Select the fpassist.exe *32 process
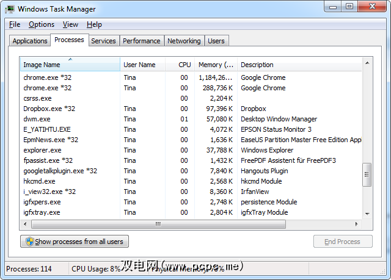The width and height of the screenshot is (391, 280). coord(191,160)
